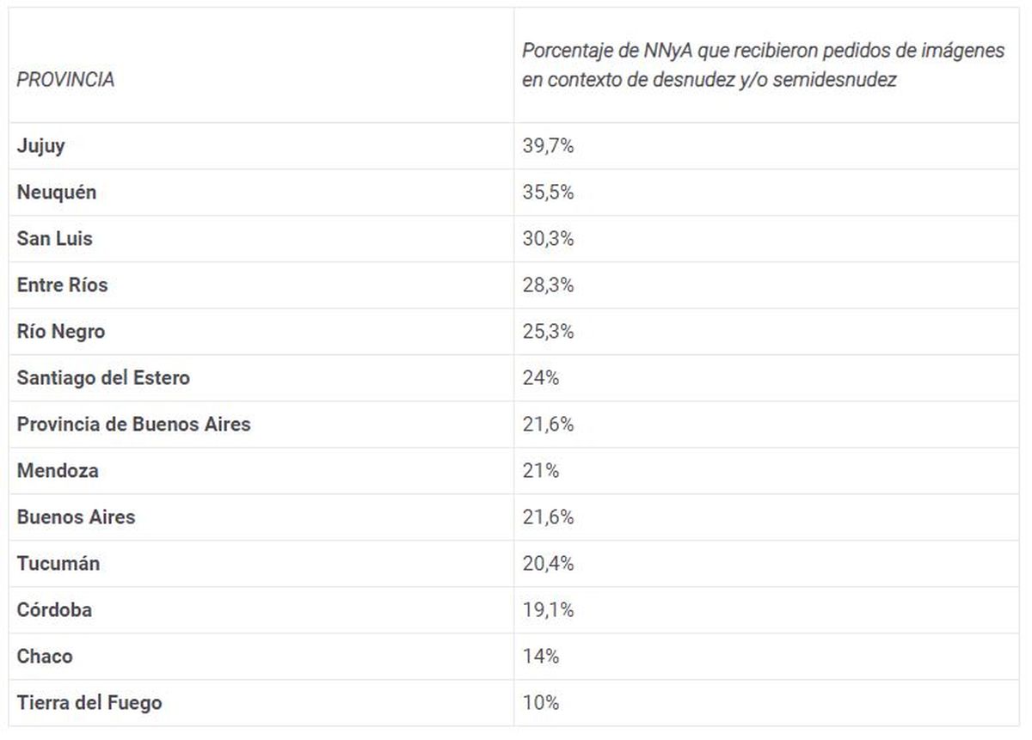
Task: Click the Mendoza province cell
Action: click(58, 471)
